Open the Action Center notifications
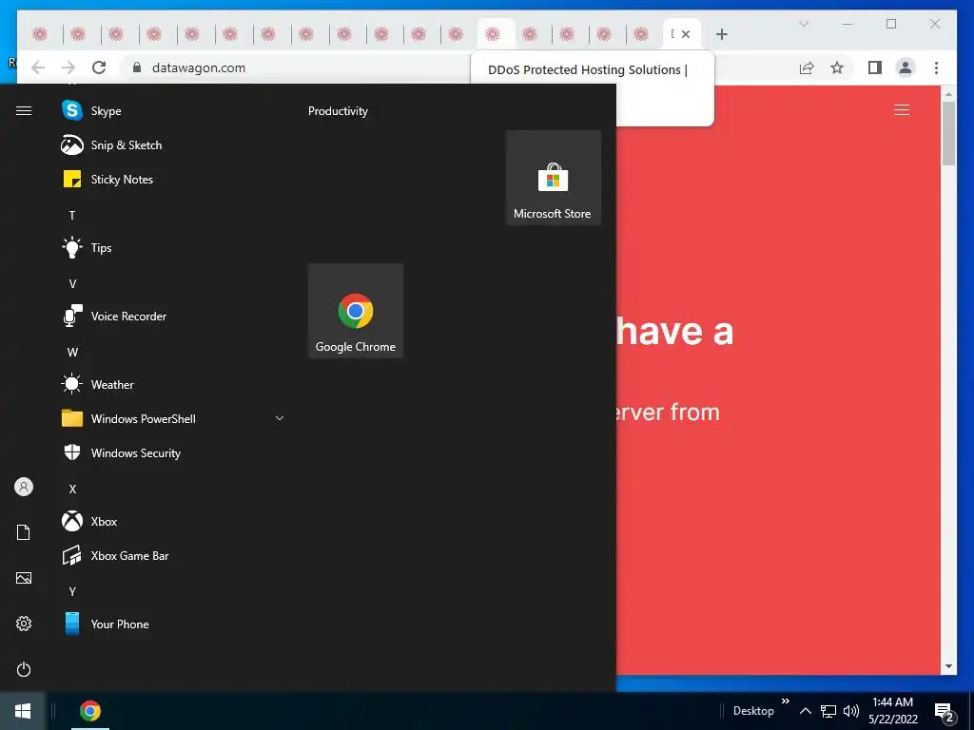Viewport: 974px width, 730px height. 945,711
